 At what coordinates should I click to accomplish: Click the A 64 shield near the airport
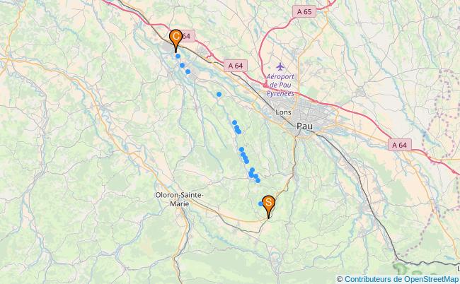[236, 66]
